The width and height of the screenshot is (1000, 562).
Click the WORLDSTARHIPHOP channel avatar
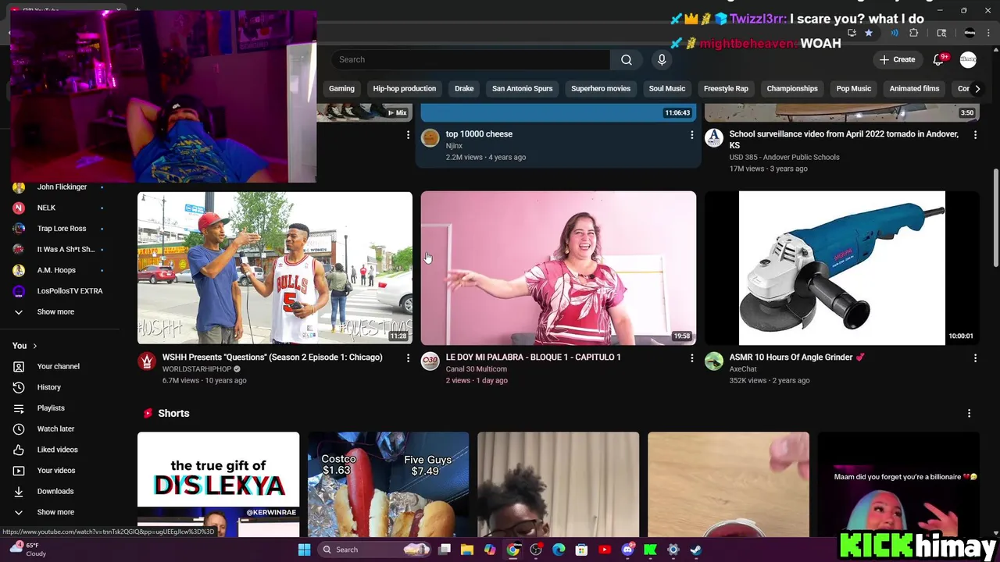147,361
